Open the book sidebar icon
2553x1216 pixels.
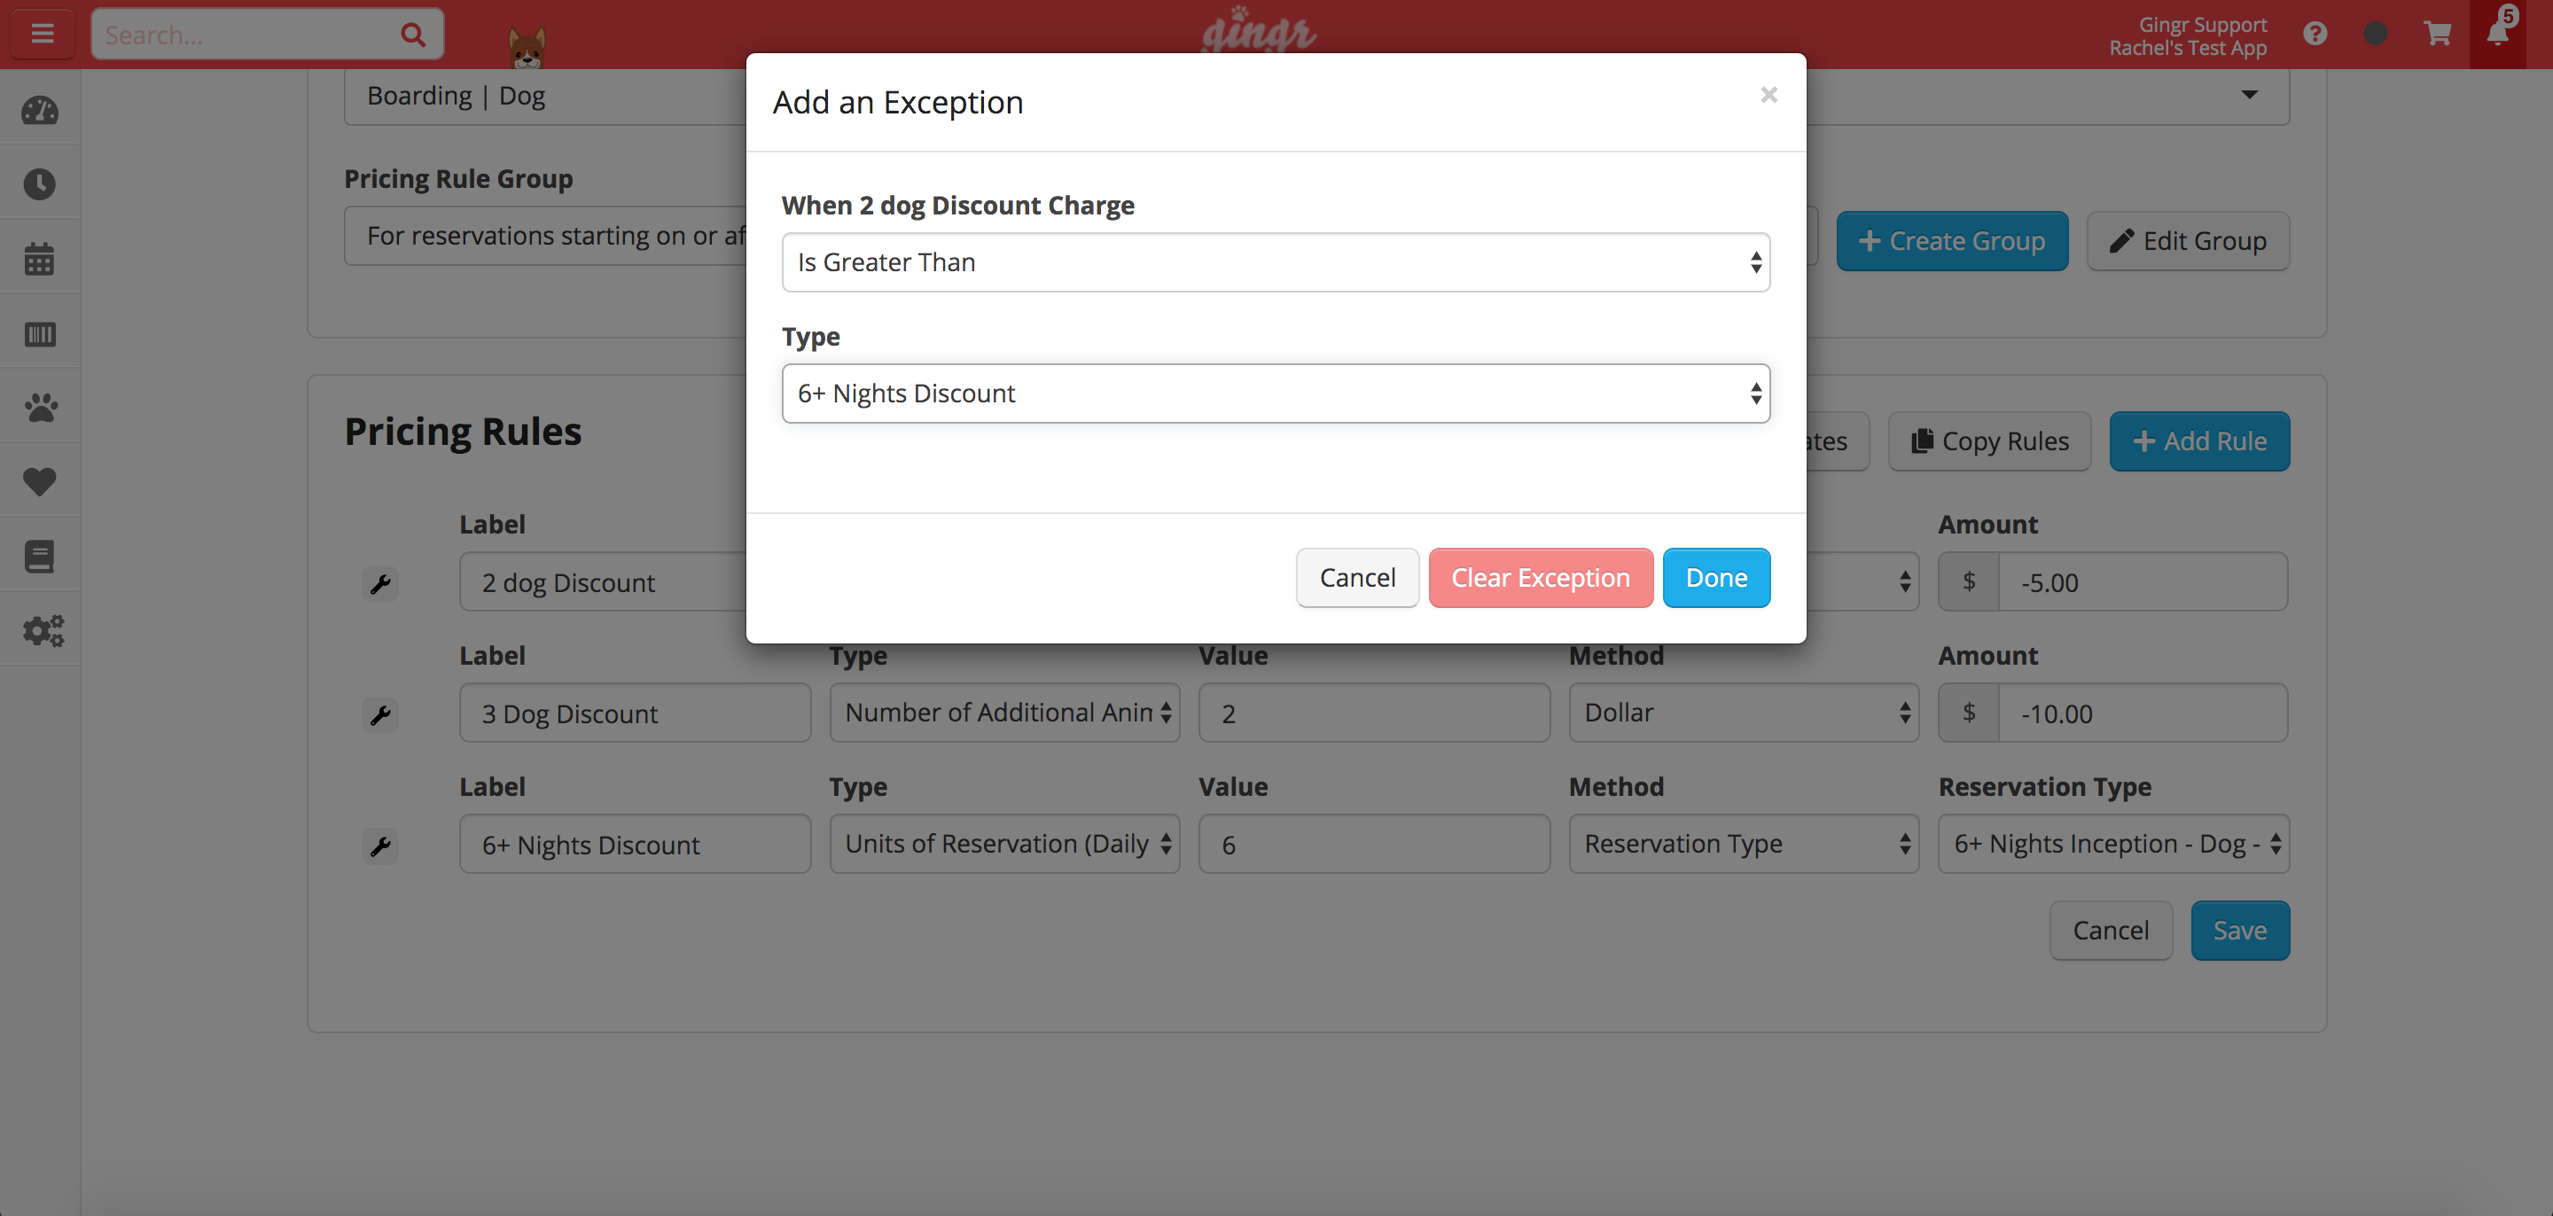40,556
